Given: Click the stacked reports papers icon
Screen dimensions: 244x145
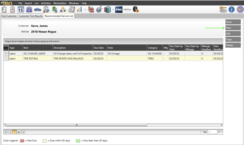Looking at the screenshot, I should coord(71,9).
